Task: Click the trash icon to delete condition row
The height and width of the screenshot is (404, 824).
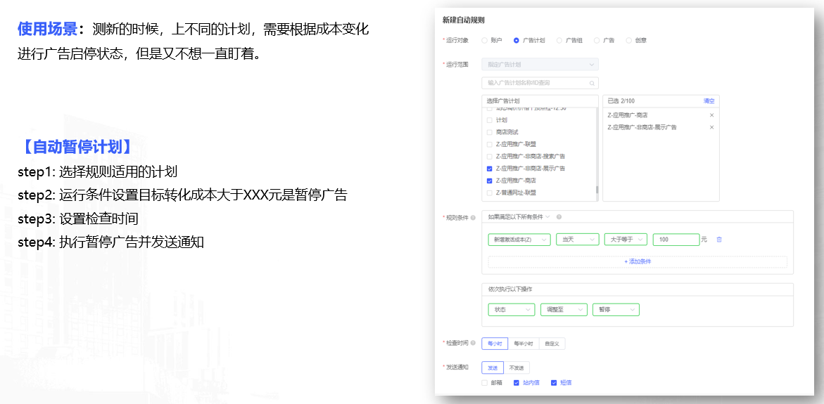Action: [x=719, y=240]
